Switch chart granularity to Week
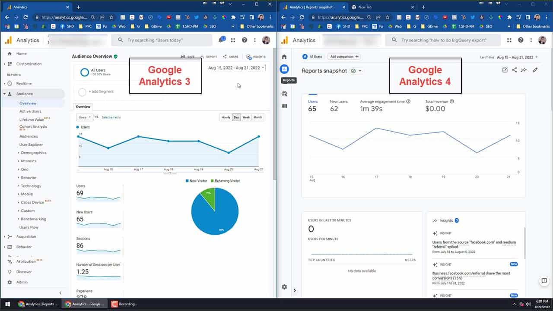The image size is (553, 311). (x=246, y=117)
